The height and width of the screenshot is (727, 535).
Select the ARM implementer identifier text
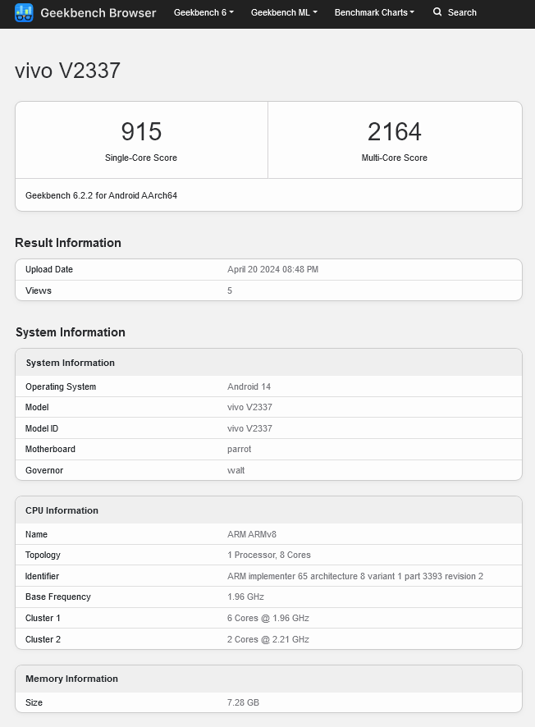pos(354,576)
